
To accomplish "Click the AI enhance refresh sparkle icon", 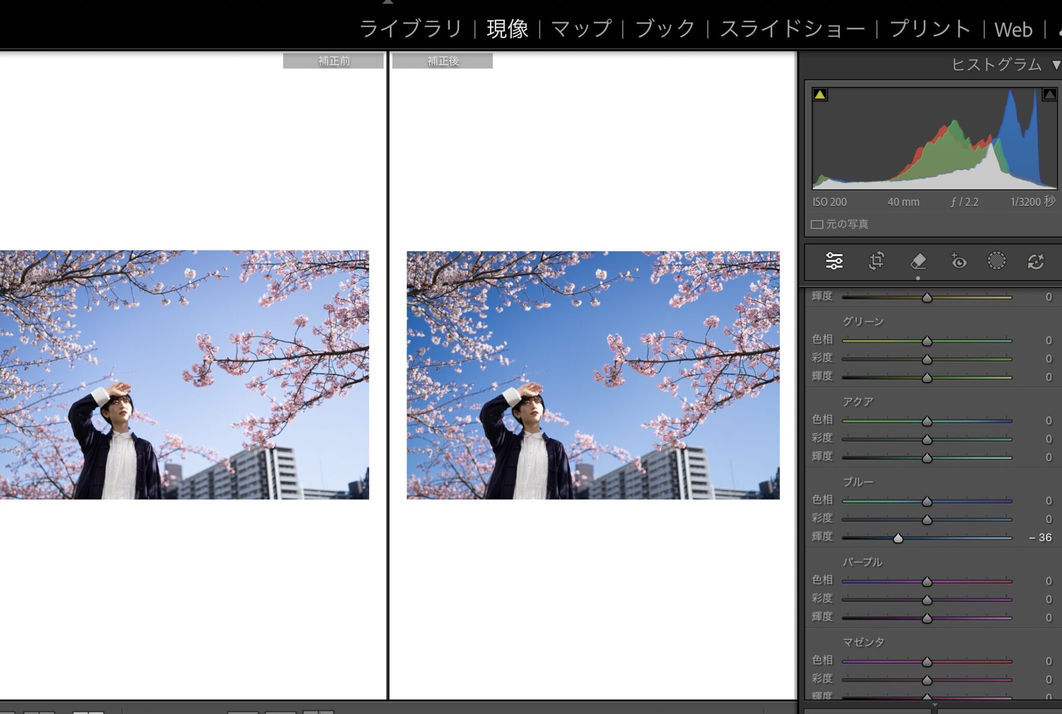I will [x=1036, y=261].
